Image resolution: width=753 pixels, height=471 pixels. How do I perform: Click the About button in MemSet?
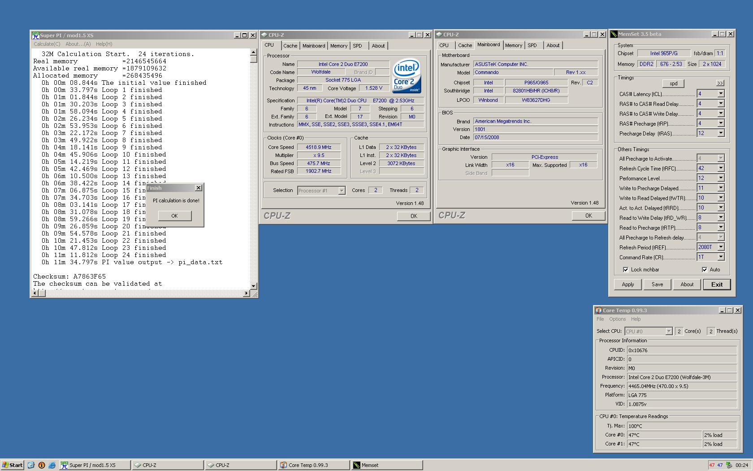tap(687, 284)
